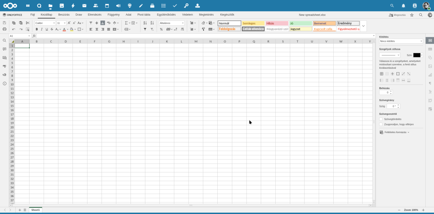This screenshot has width=434, height=214.
Task: Click the percent style icon
Action: pos(161,29)
